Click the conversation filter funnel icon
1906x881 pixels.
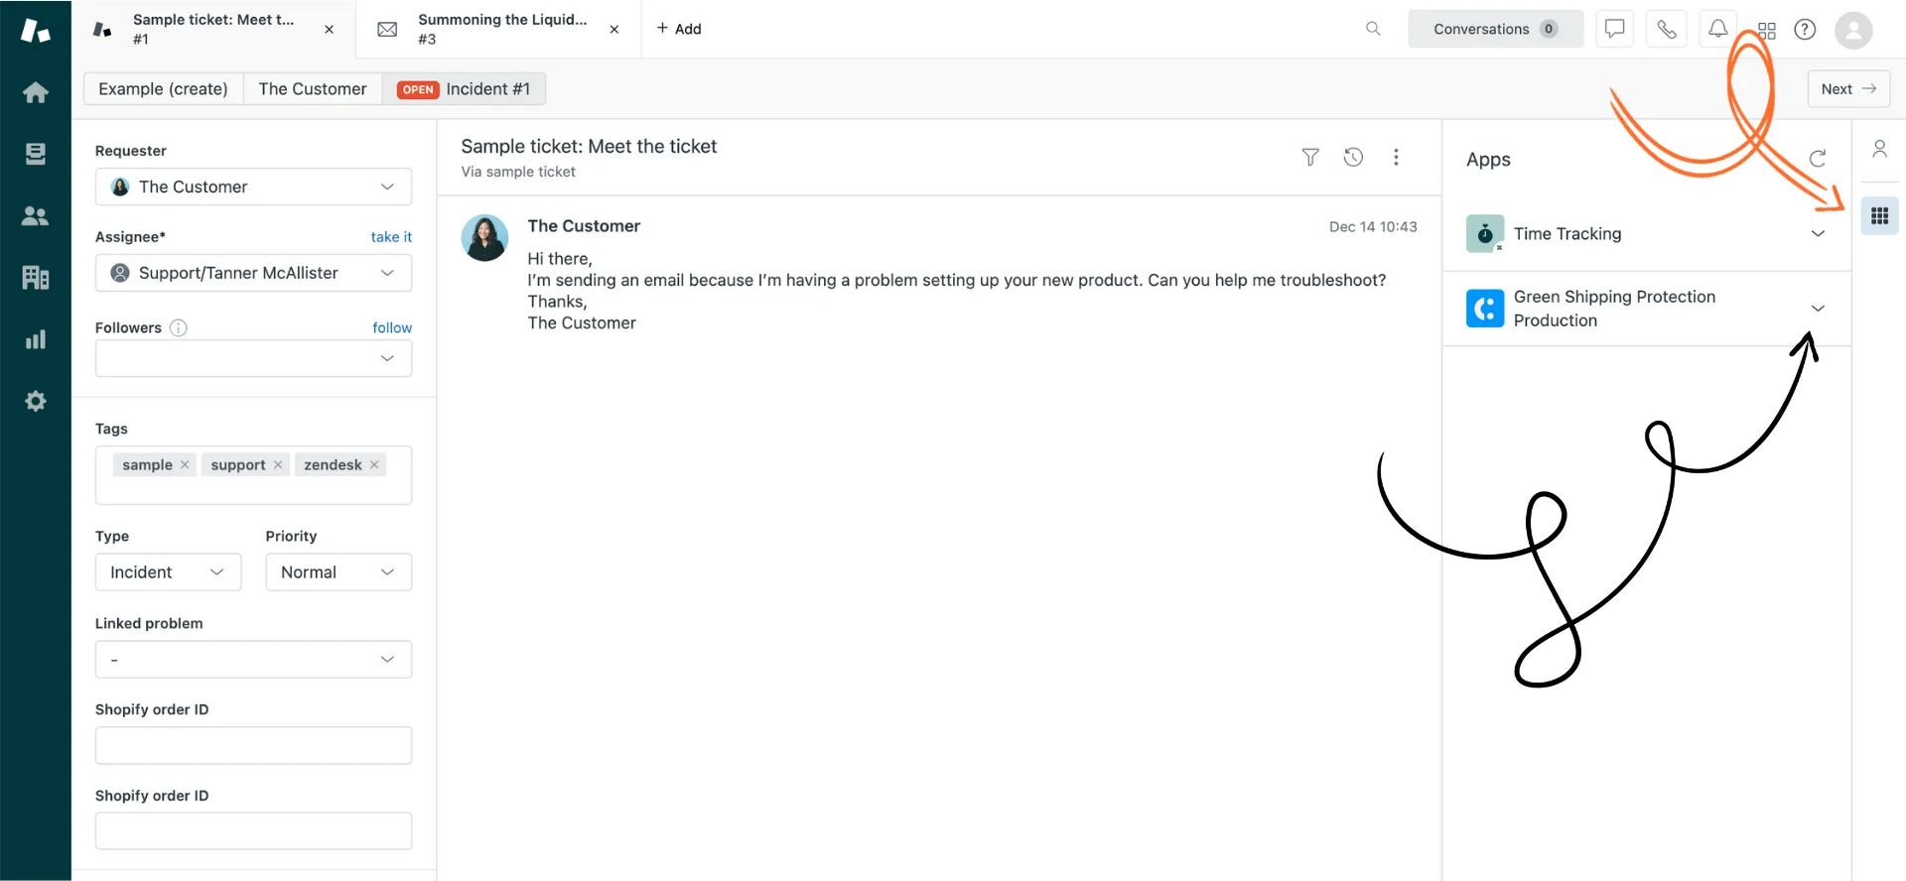coord(1310,157)
